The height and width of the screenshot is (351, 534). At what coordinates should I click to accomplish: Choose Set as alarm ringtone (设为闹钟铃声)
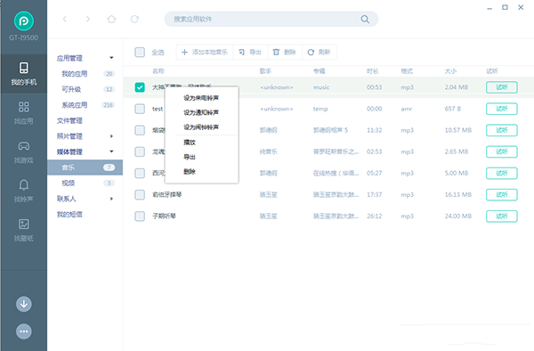202,127
